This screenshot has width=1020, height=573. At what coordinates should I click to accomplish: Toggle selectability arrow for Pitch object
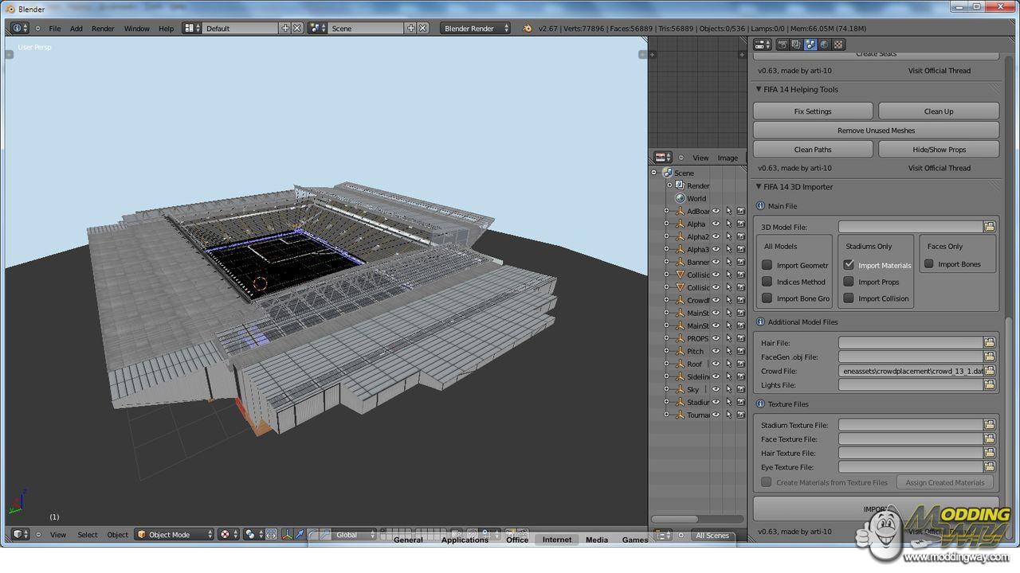(728, 351)
